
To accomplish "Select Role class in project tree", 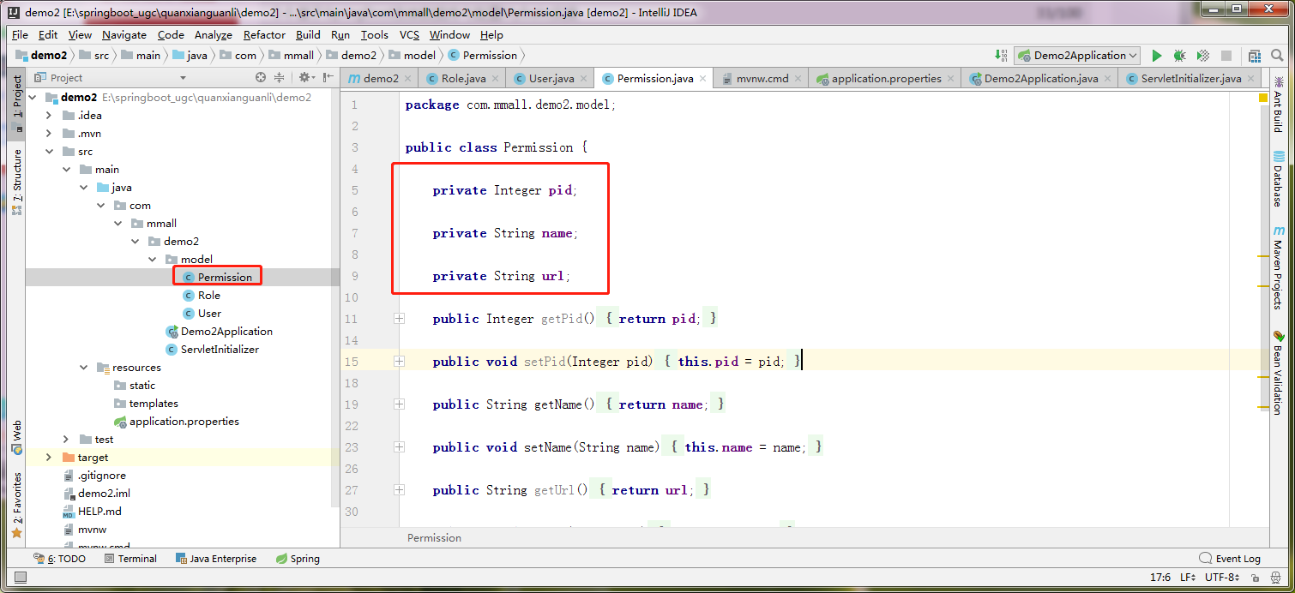I will click(209, 295).
